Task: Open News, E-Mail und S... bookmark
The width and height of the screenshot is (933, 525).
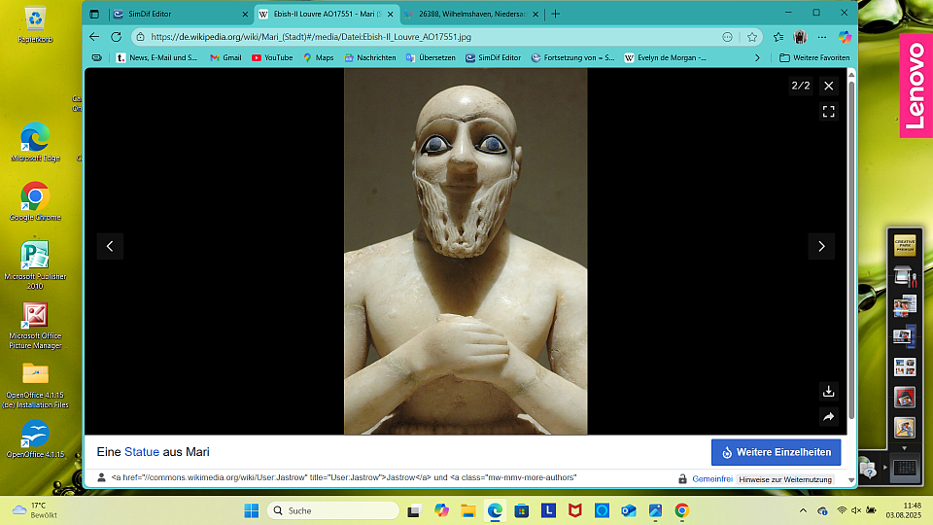Action: click(156, 57)
